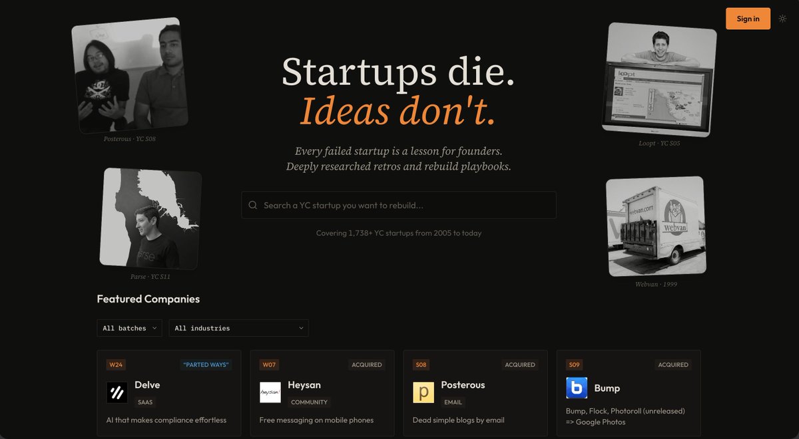Click the search magnifier icon

[253, 206]
